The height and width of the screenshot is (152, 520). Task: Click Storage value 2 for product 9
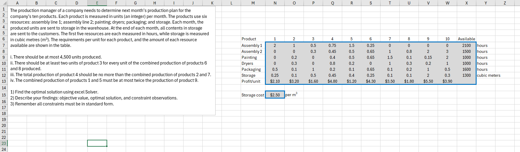[x=428, y=75]
